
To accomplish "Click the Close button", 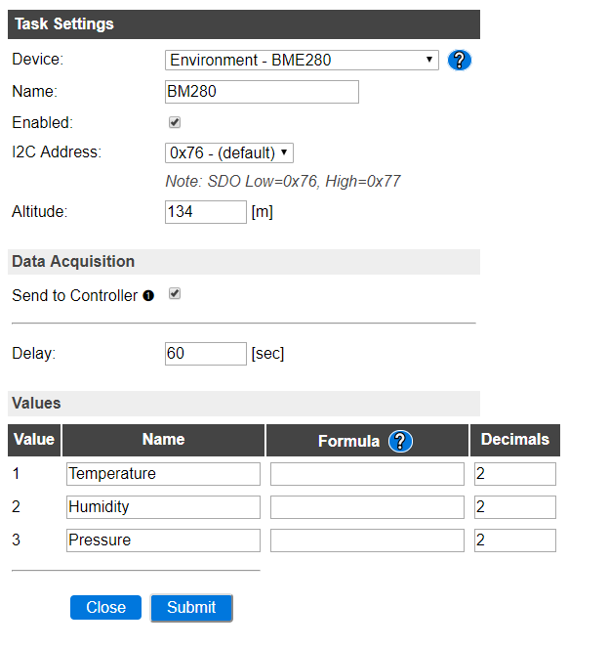I will pos(105,608).
